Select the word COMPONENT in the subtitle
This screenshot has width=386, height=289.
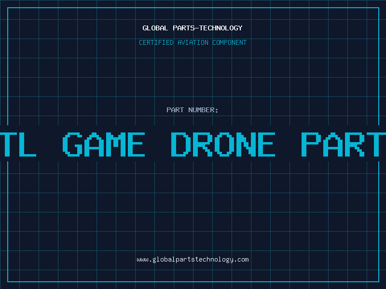(229, 42)
